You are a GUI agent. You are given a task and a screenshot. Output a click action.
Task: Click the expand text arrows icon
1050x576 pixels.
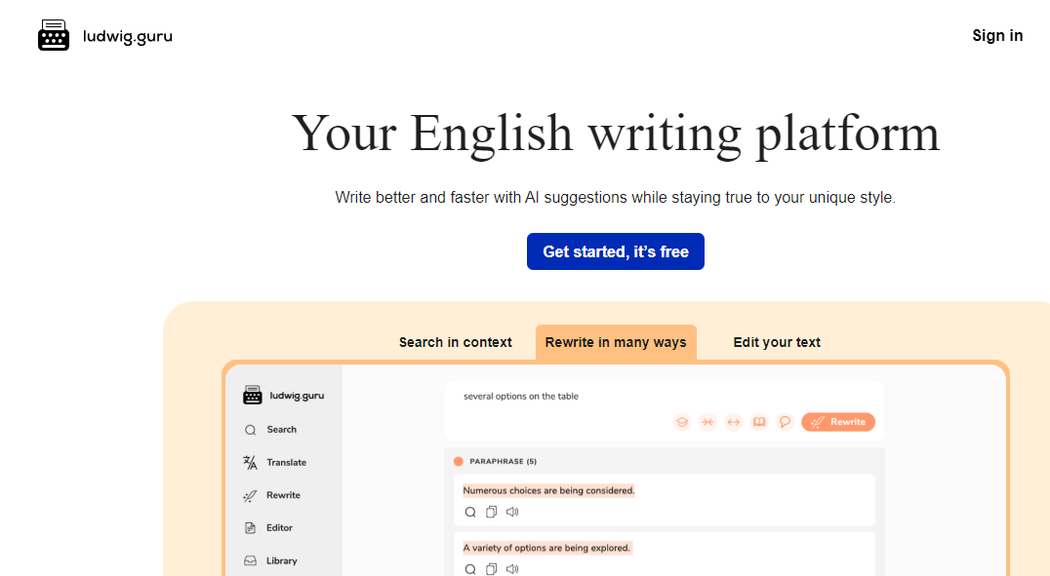pyautogui.click(x=733, y=421)
